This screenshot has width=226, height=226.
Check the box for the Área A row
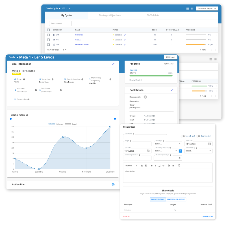[x=49, y=40]
